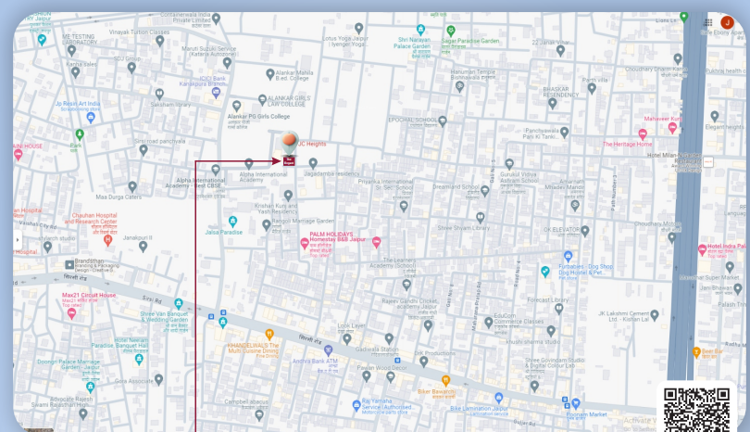The image size is (750, 432).
Task: Open the Furbabies Dog Shop pin
Action: click(568, 256)
